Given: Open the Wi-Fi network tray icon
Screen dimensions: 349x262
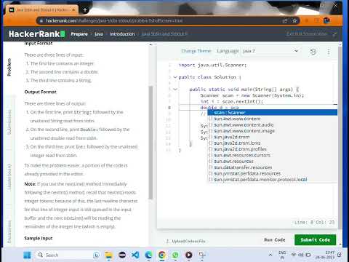Looking at the screenshot, I should 294,255.
